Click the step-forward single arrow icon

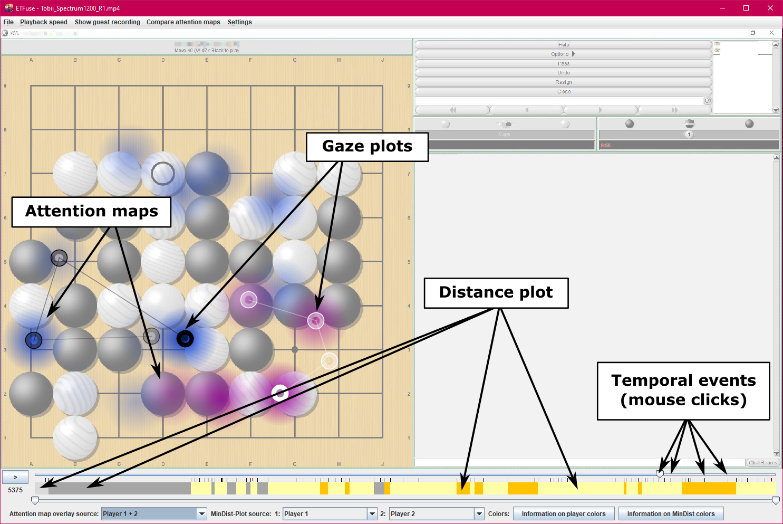[601, 110]
